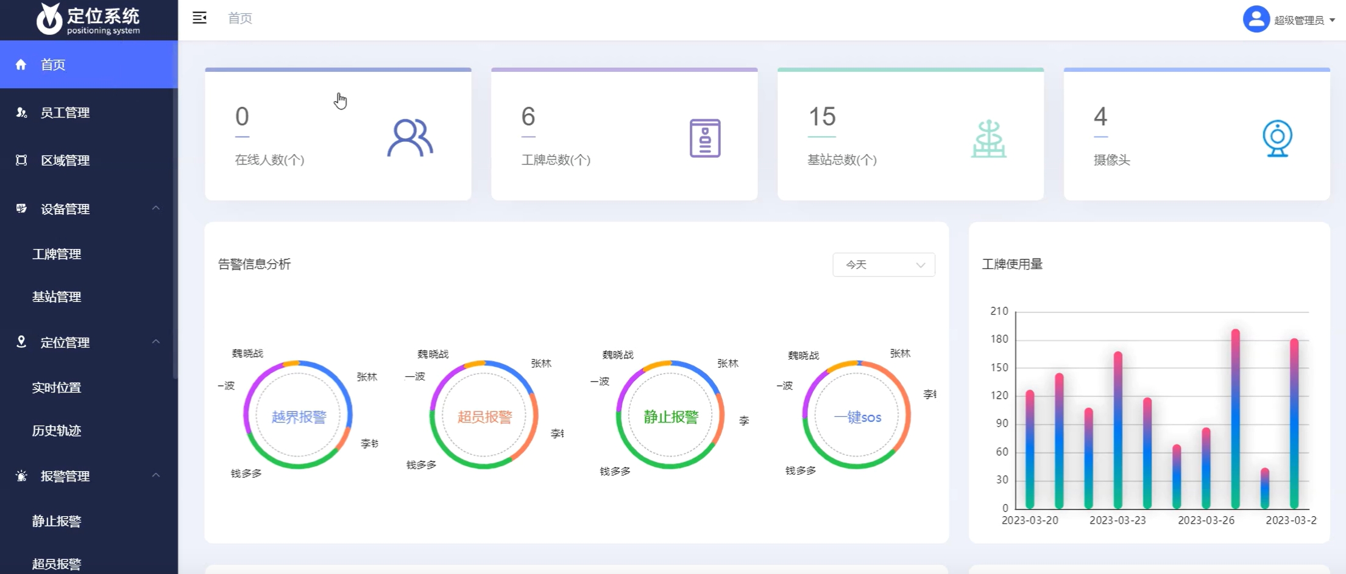Click the badge total ID card icon
Screen dimensions: 1346x574
click(704, 138)
